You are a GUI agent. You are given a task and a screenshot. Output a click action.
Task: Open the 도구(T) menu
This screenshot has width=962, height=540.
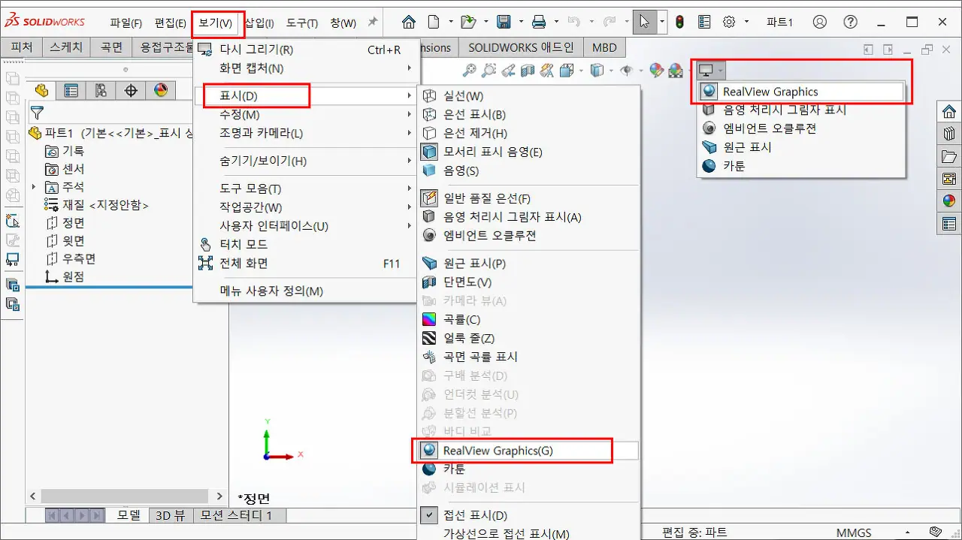[x=302, y=23]
